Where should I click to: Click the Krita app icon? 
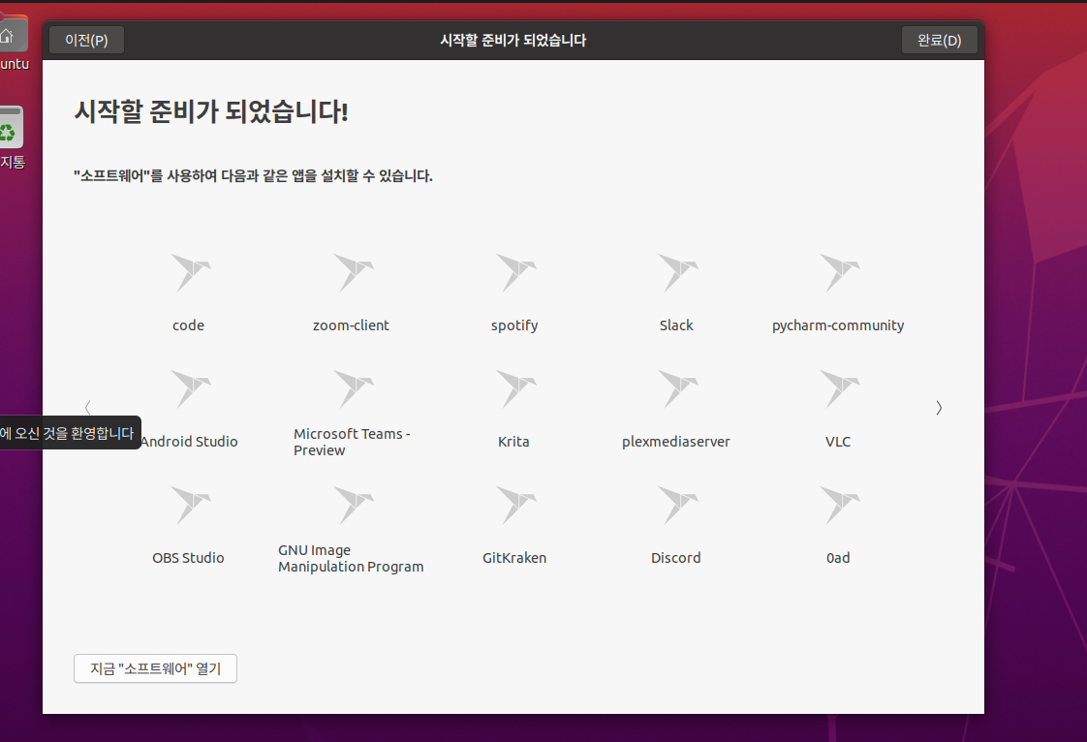(x=515, y=388)
